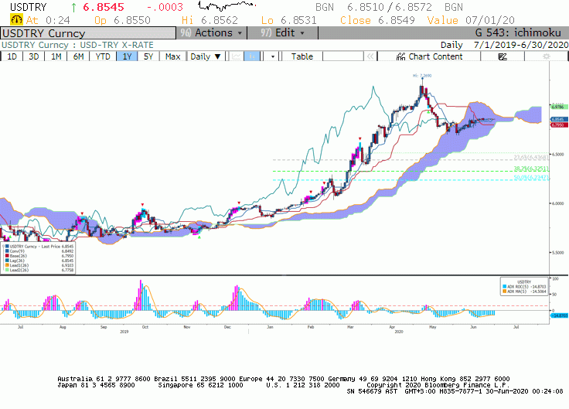Click the USDTRY Curncy security field

[x=88, y=33]
